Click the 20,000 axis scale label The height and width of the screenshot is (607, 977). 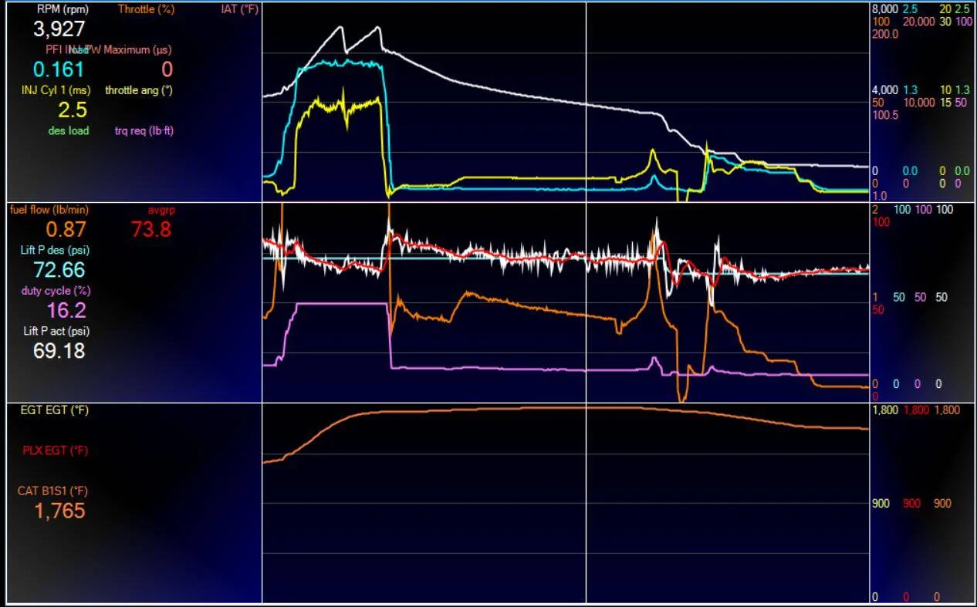[918, 22]
